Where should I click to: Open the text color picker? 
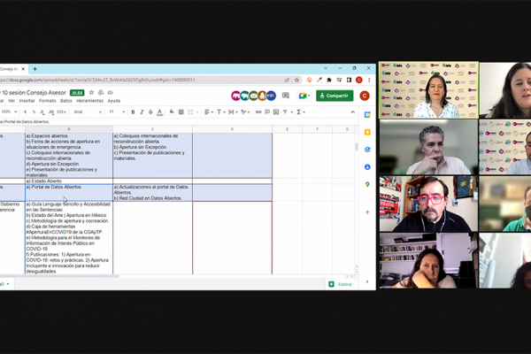pyautogui.click(x=160, y=112)
